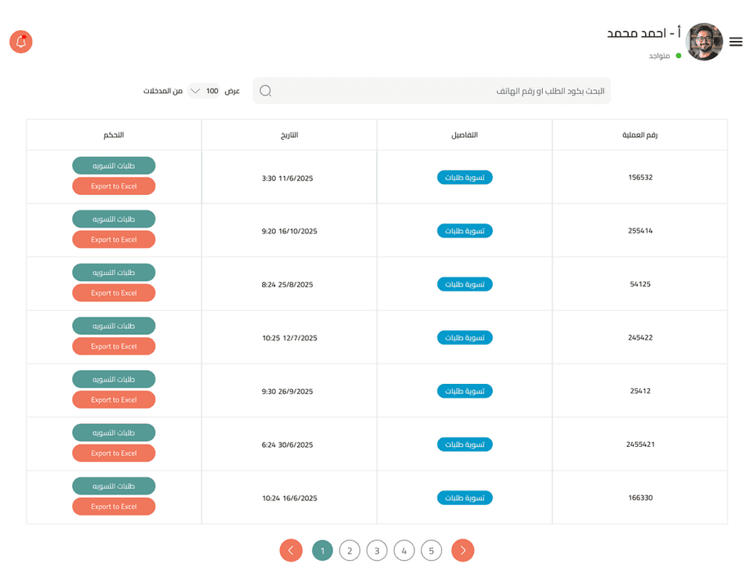The width and height of the screenshot is (754, 573).
Task: Select page 2 in pagination
Action: 350,551
